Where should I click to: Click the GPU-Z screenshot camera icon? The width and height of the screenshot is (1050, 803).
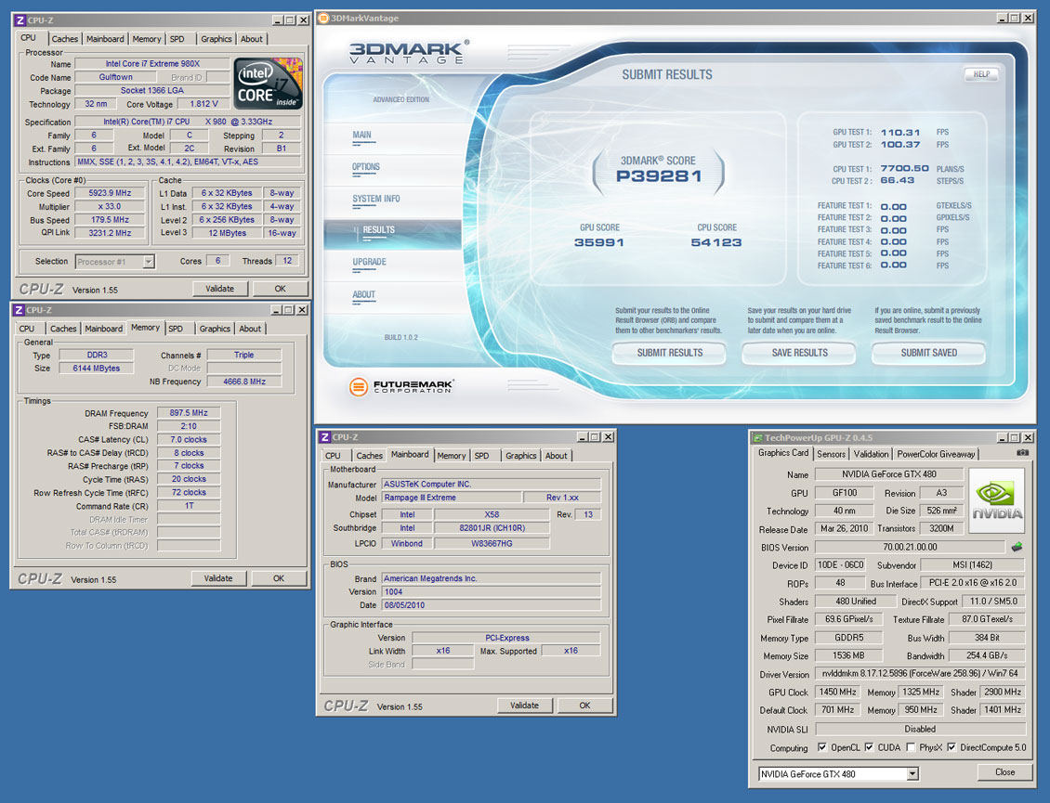click(1022, 453)
